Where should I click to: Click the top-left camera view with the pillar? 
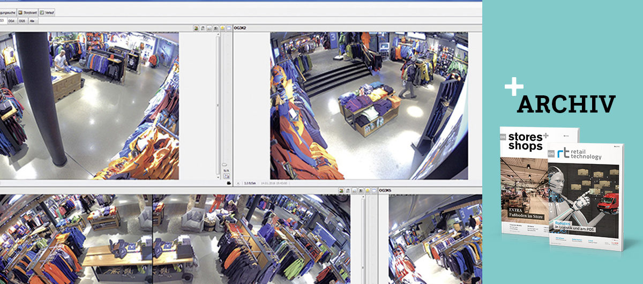tap(89, 106)
